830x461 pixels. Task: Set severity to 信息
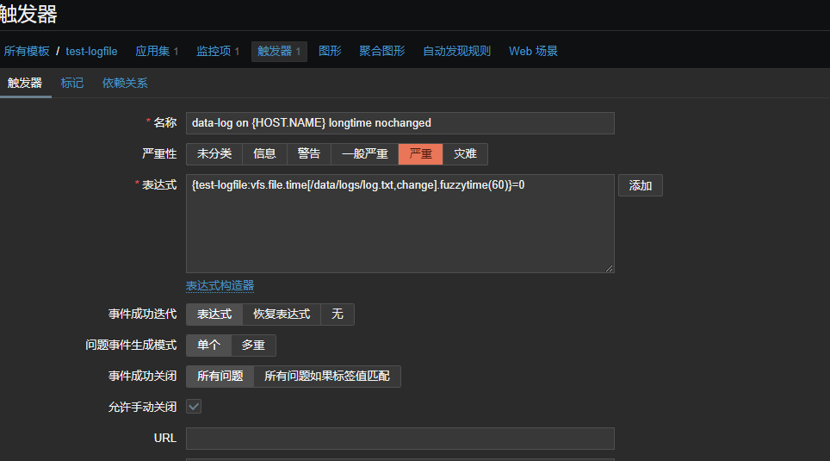click(x=264, y=154)
